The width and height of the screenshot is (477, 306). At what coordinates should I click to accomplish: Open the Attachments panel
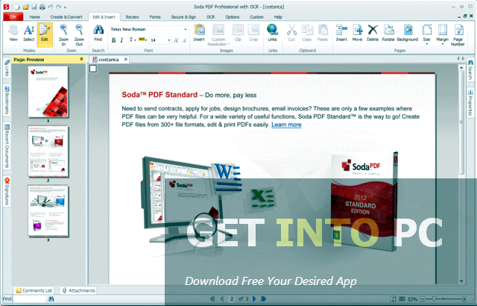[78, 290]
